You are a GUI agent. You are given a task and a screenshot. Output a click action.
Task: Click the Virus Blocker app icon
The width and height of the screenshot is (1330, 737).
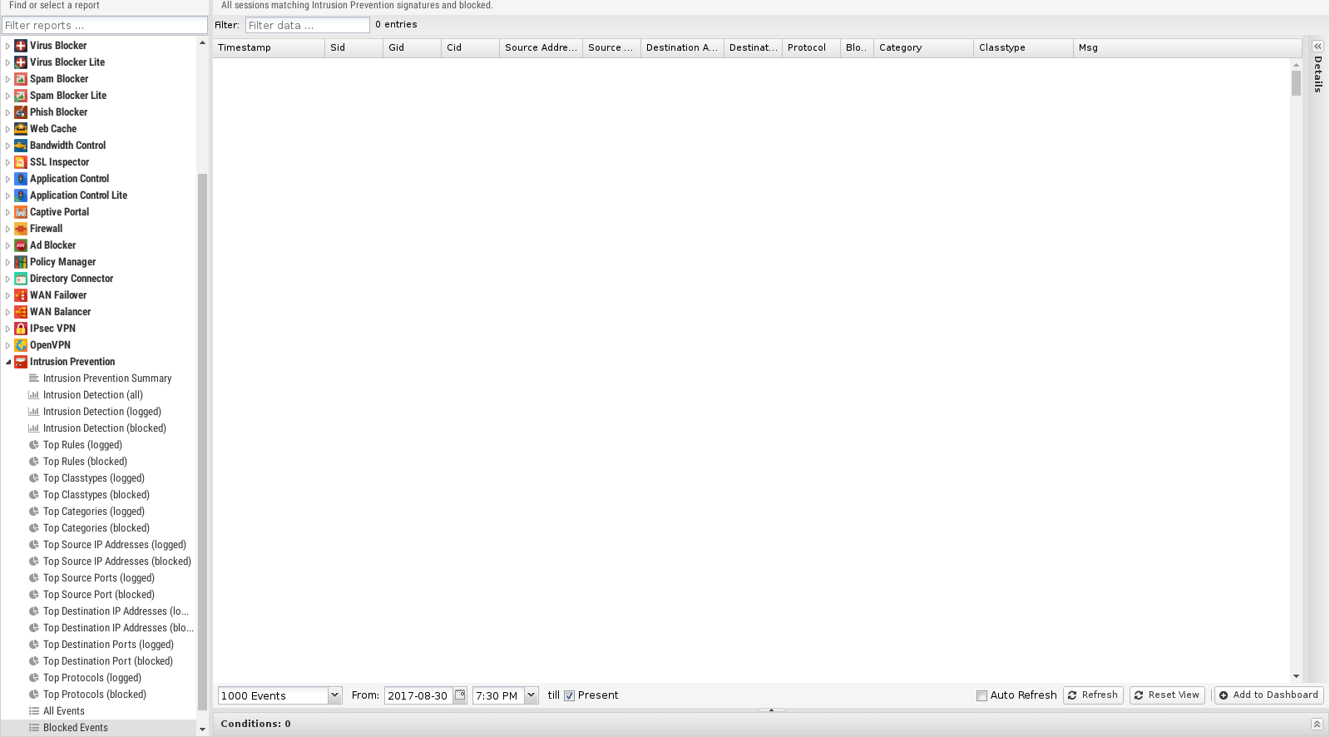click(21, 46)
